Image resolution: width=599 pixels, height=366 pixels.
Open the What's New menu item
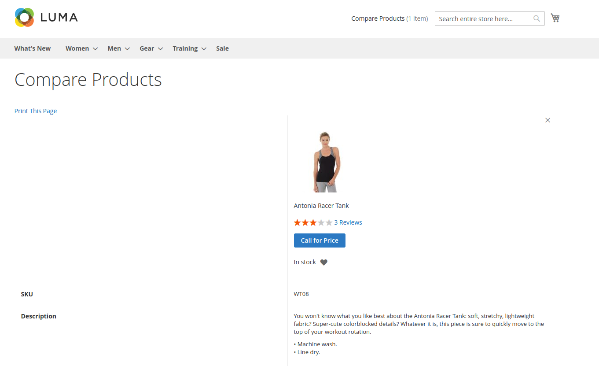tap(33, 48)
